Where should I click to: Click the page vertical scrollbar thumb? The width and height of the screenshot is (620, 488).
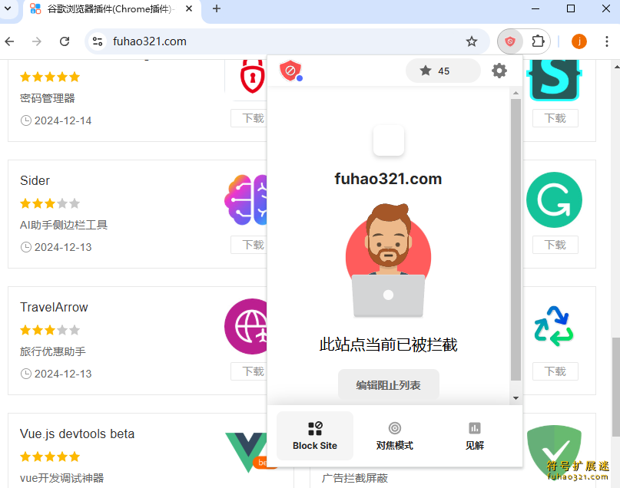click(616, 387)
